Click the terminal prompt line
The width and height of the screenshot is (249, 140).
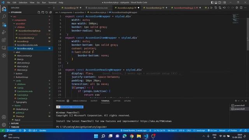(81, 127)
